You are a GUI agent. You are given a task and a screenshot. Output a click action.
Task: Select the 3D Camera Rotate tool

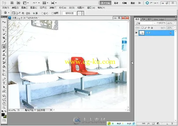(x=4, y=100)
